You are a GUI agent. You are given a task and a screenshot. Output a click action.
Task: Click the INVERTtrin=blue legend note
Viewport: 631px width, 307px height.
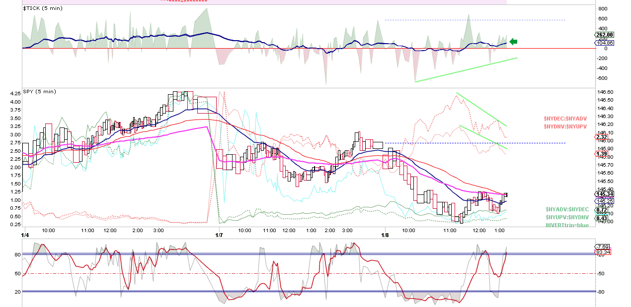tap(567, 225)
